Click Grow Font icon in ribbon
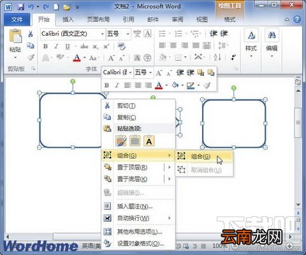This screenshot has height=255, width=306. click(x=112, y=58)
